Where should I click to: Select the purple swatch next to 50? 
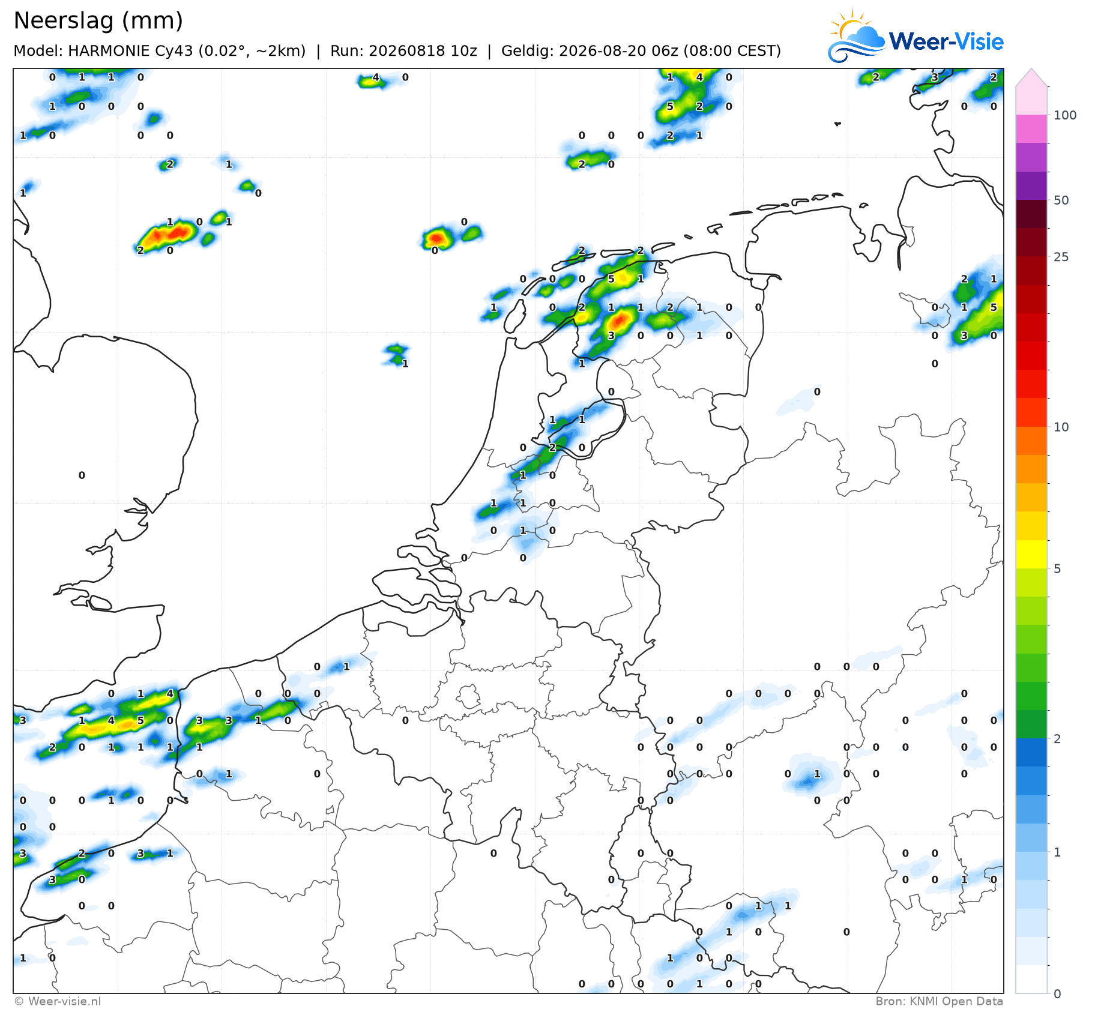click(1031, 186)
